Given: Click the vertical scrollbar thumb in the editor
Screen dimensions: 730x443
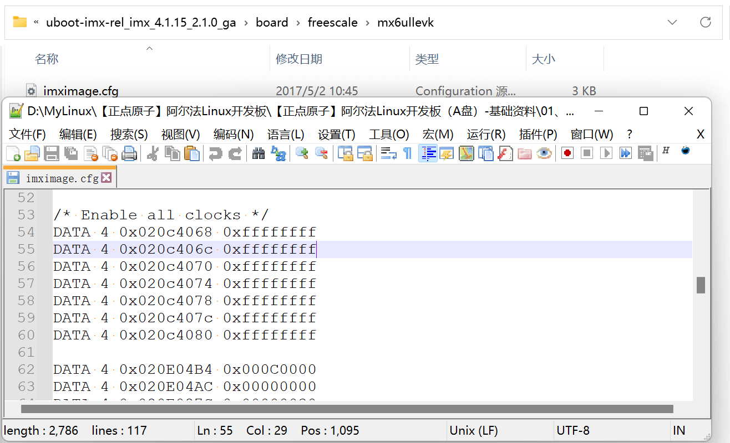Looking at the screenshot, I should 701,285.
